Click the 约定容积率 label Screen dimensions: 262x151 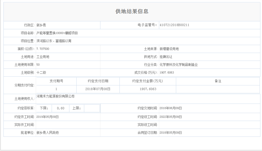(26, 108)
